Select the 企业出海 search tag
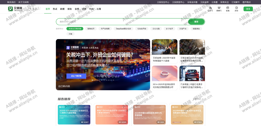261x126 pixels. click(x=156, y=29)
